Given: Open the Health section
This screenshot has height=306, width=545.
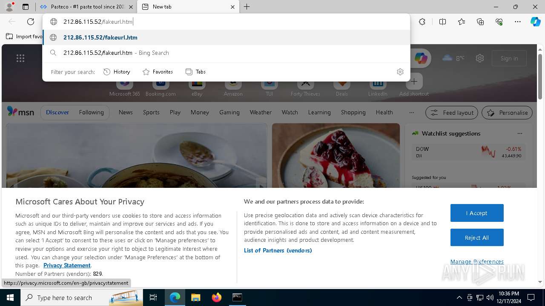Looking at the screenshot, I should click(x=384, y=112).
